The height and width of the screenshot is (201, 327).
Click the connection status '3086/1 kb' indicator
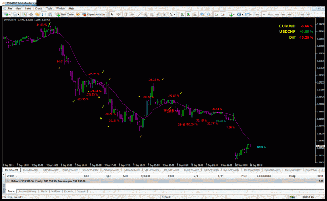click(x=308, y=197)
